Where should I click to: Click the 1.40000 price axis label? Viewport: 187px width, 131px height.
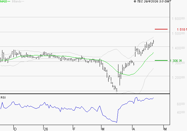coord(178,48)
